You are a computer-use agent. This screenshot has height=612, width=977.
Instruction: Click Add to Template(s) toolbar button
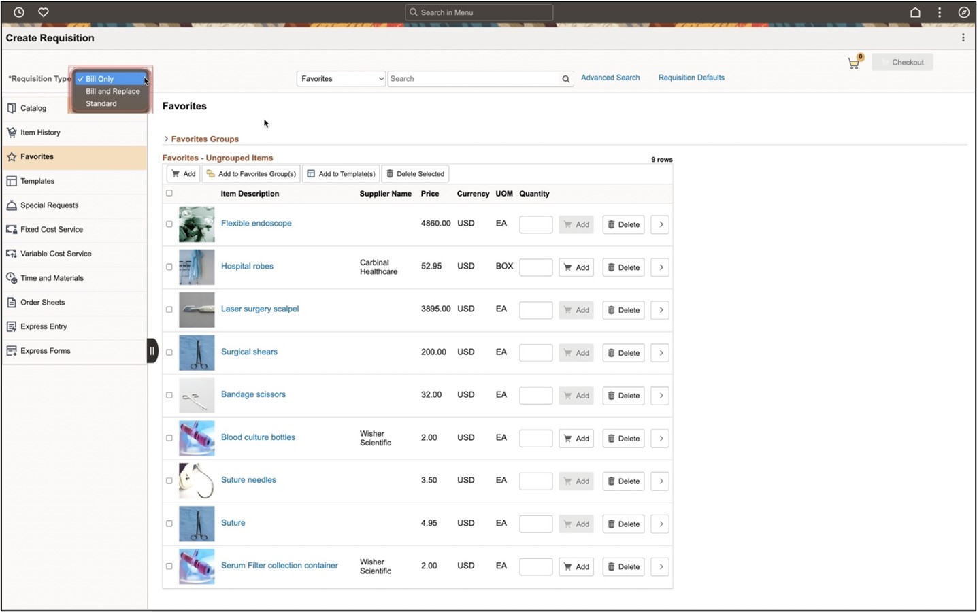pos(341,174)
